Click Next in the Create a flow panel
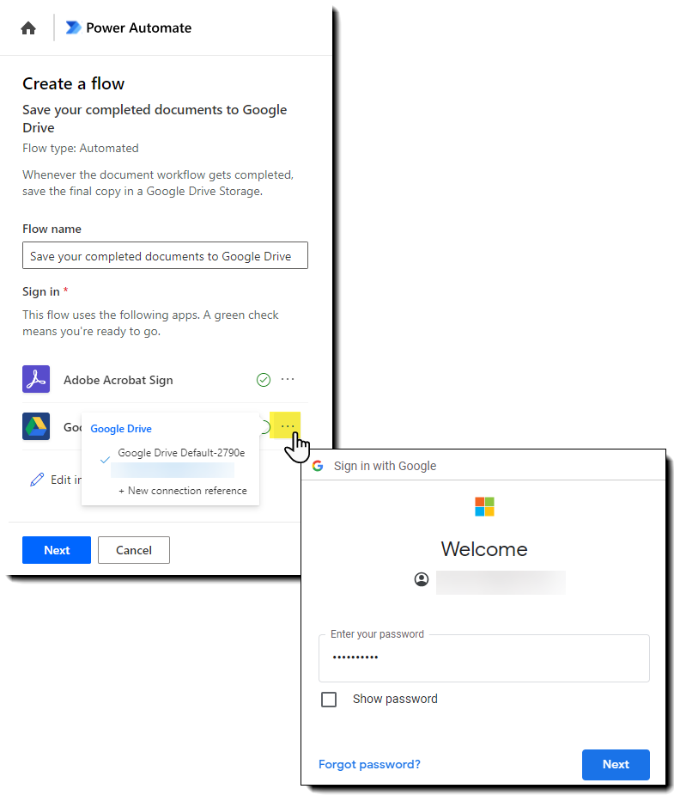Screen dimensions: 674x795 [x=57, y=550]
